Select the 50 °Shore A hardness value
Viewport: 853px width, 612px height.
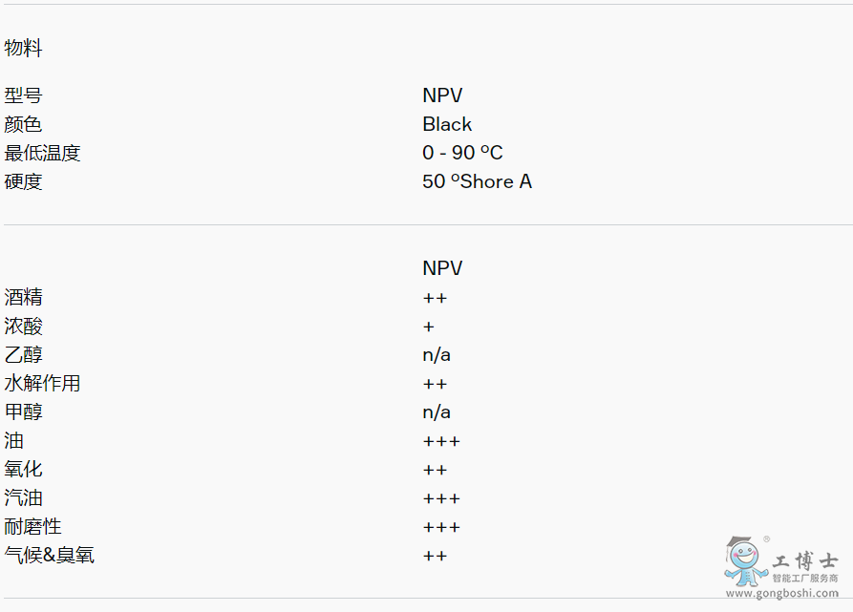[477, 181]
